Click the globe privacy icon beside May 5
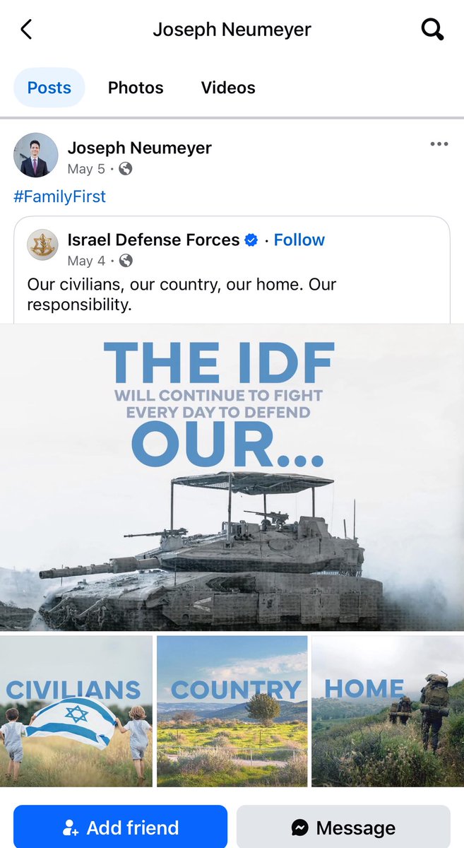Image resolution: width=464 pixels, height=848 pixels. tap(126, 169)
